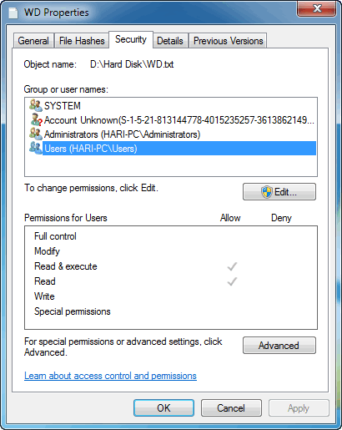Confirm with the OK button
The height and width of the screenshot is (430, 342).
coord(163,408)
